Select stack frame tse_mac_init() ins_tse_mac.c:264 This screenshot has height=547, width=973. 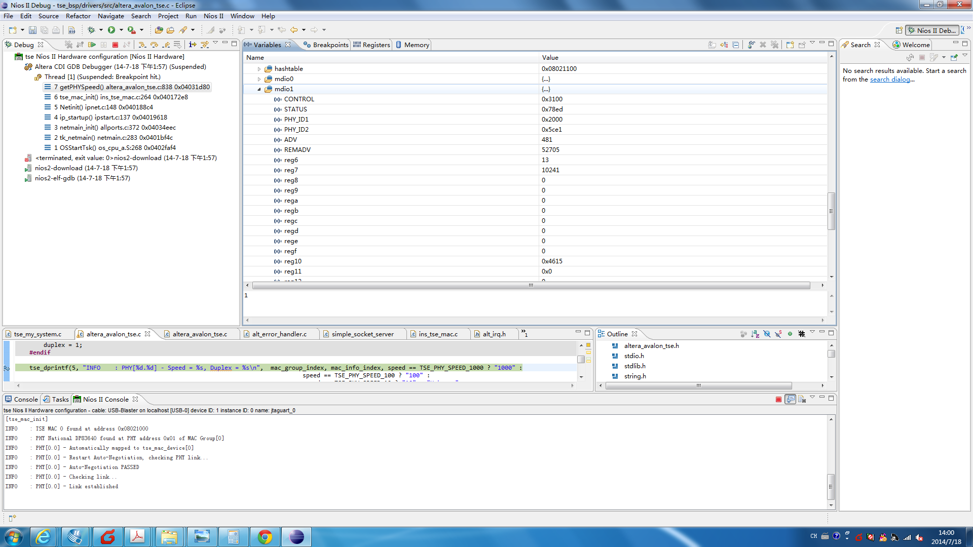[x=116, y=97]
